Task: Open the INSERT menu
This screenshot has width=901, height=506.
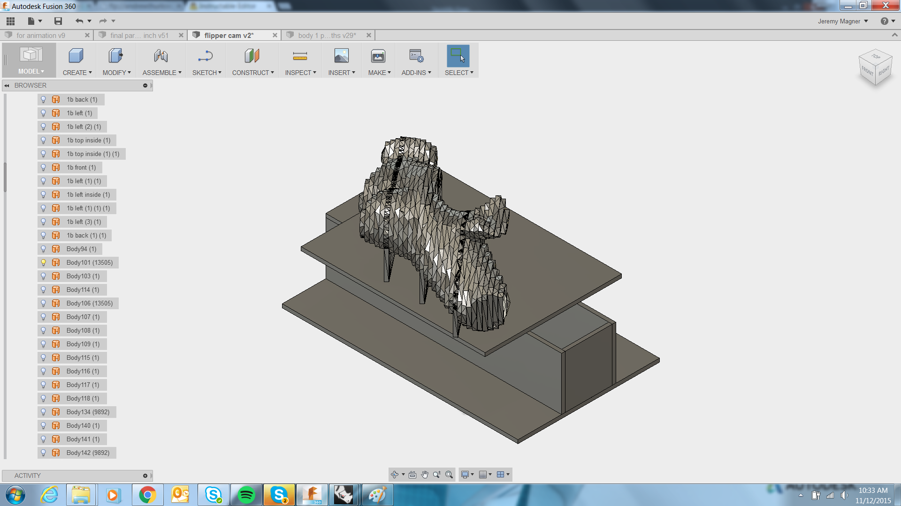Action: pos(342,73)
